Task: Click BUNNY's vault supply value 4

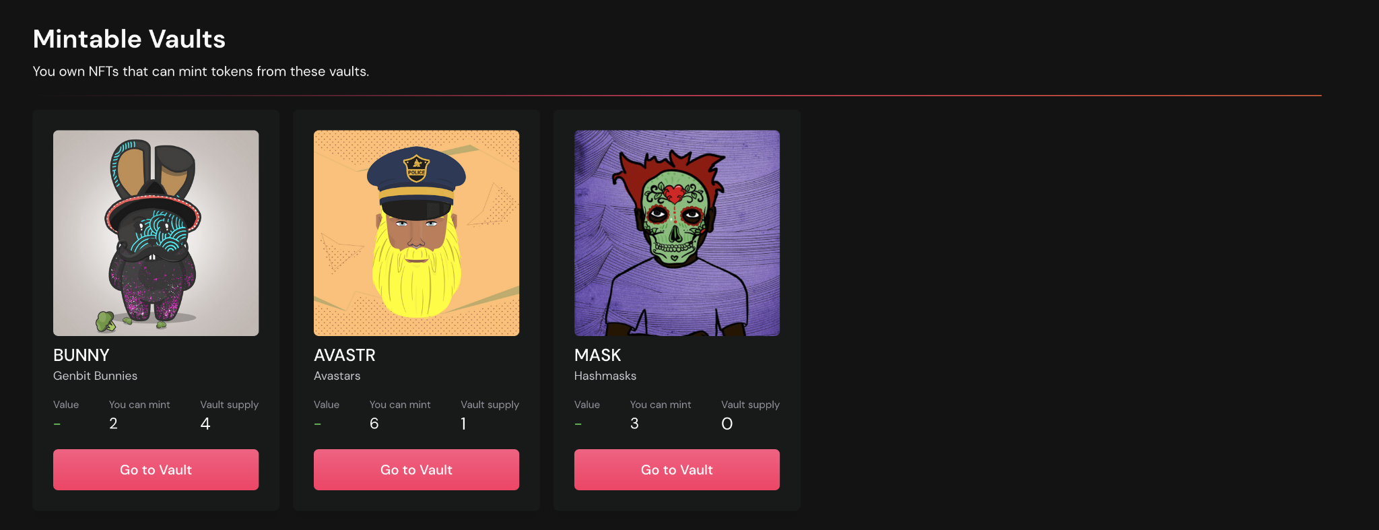Action: click(x=205, y=424)
